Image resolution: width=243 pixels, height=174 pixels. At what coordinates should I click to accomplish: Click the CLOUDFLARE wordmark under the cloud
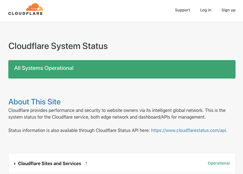coord(26,13)
